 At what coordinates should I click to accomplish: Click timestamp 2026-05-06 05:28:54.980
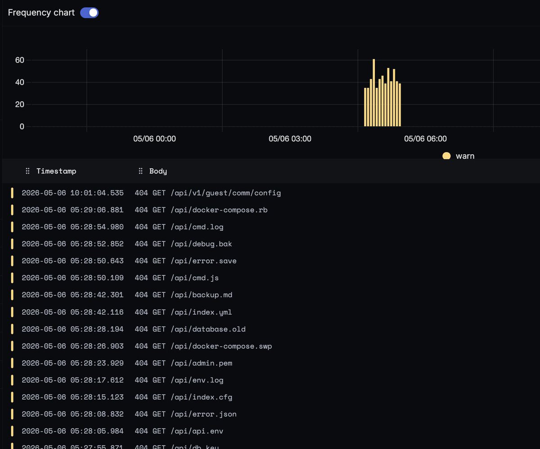[72, 227]
